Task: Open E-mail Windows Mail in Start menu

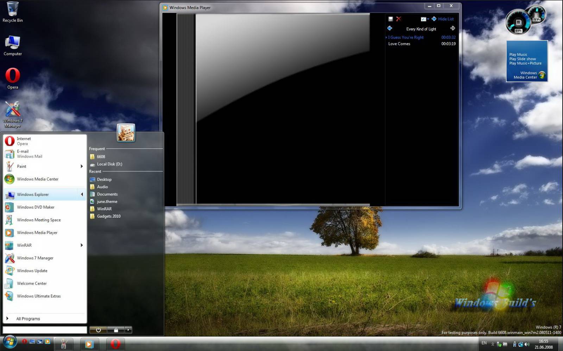Action: point(45,154)
